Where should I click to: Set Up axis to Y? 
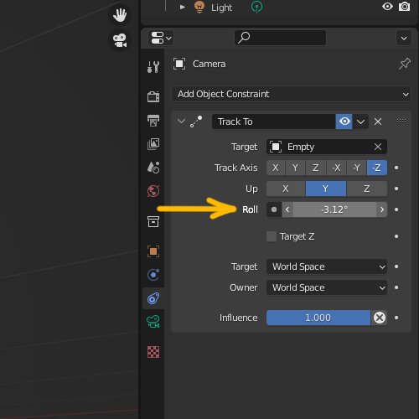(x=326, y=189)
